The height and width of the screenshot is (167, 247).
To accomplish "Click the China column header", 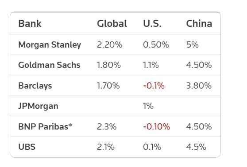I will (x=199, y=24).
